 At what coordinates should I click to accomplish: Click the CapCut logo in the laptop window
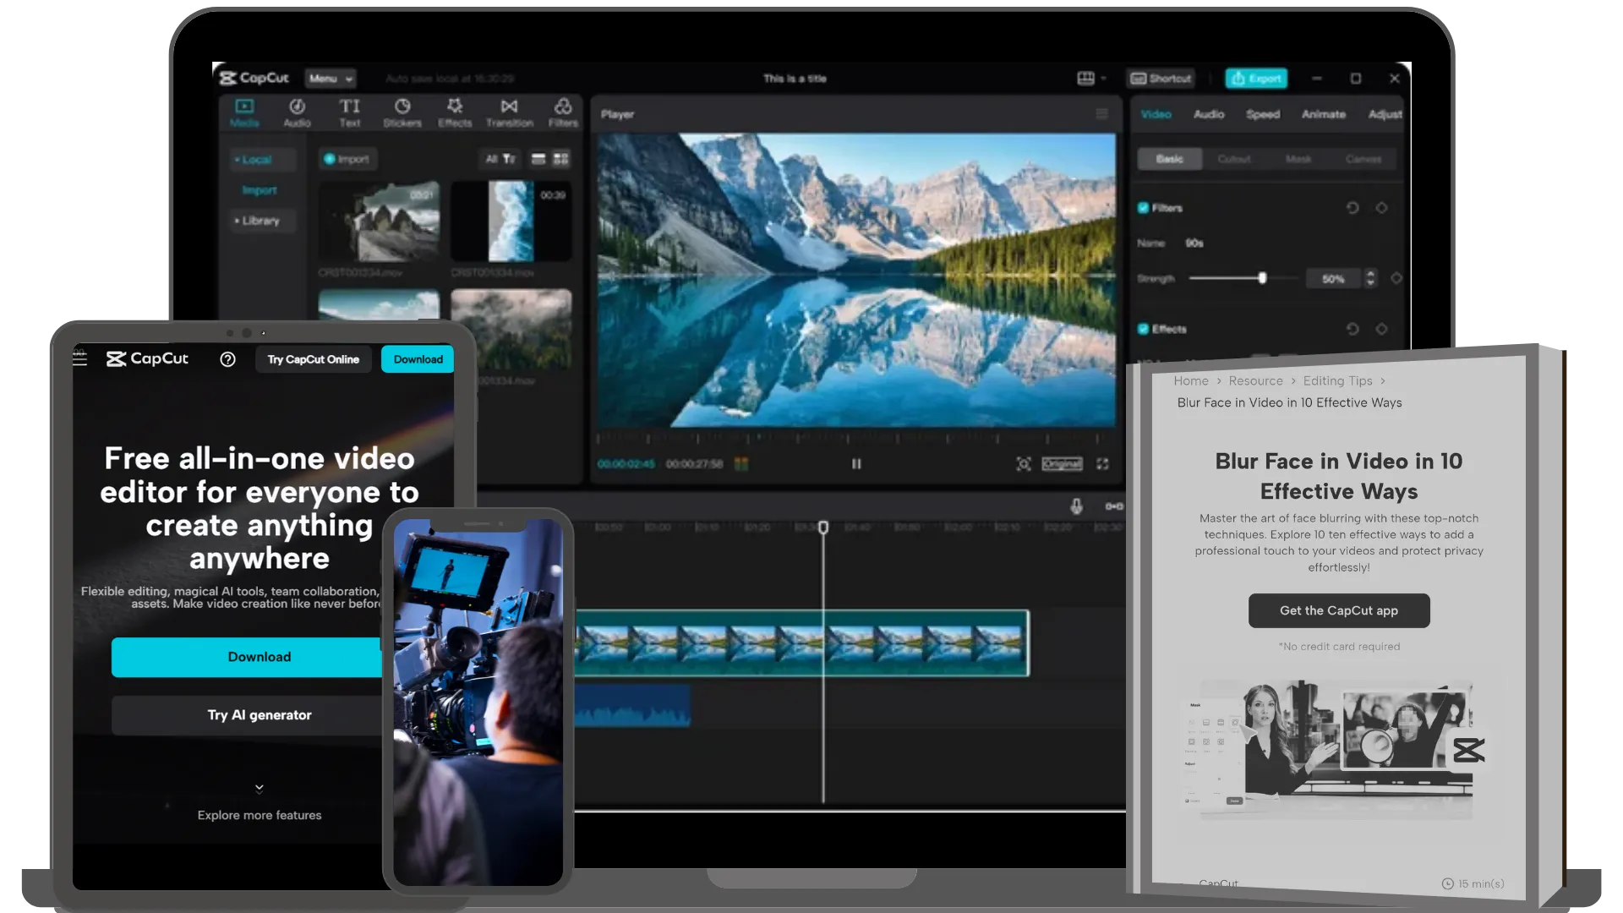[254, 78]
